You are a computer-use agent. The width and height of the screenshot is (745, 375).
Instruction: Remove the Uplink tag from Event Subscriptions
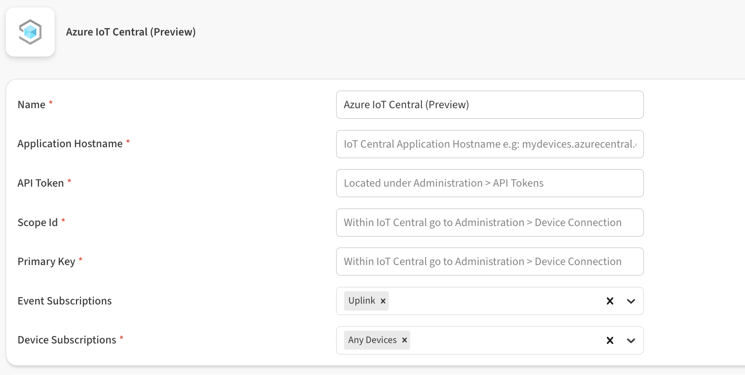click(x=383, y=301)
